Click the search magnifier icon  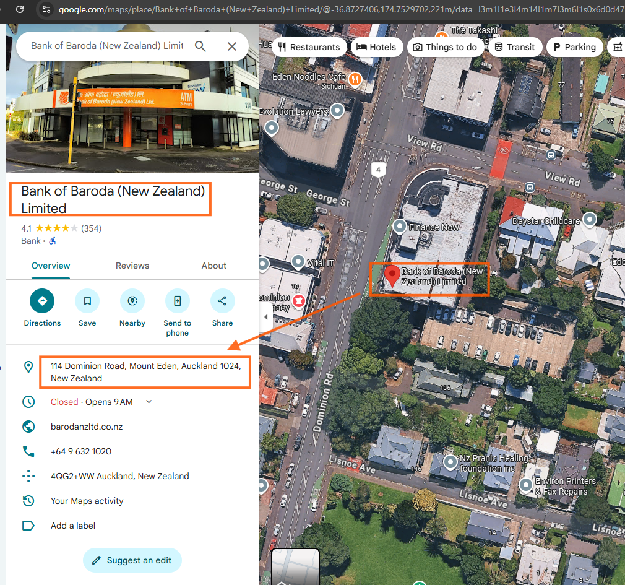(200, 46)
